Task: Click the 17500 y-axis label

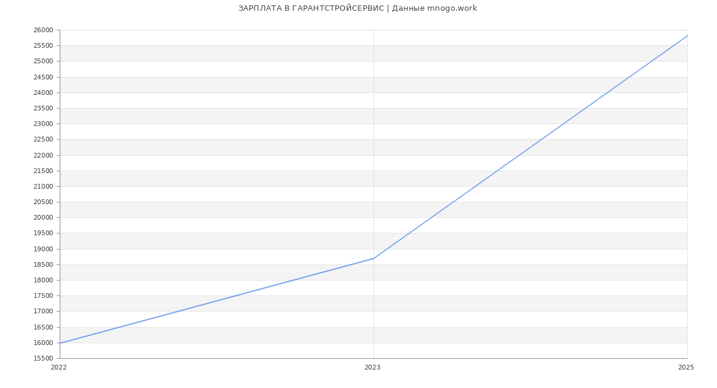Action: (x=43, y=296)
